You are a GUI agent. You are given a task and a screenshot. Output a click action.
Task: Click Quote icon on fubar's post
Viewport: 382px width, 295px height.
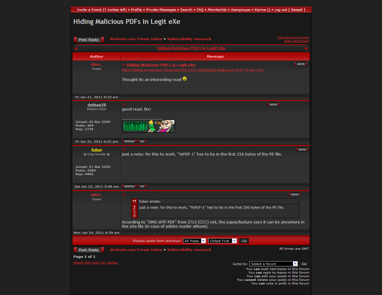point(302,149)
